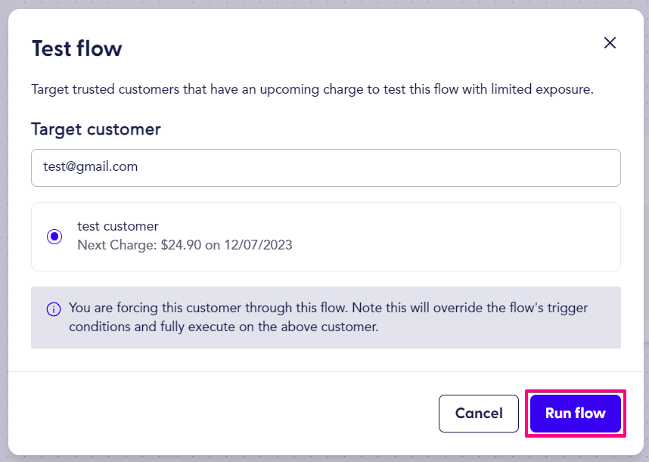The width and height of the screenshot is (649, 462).
Task: Click the test@gmail.com text in the field
Action: click(90, 166)
